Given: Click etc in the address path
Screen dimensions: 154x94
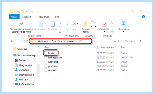Looking at the screenshot, I should 80,41.
